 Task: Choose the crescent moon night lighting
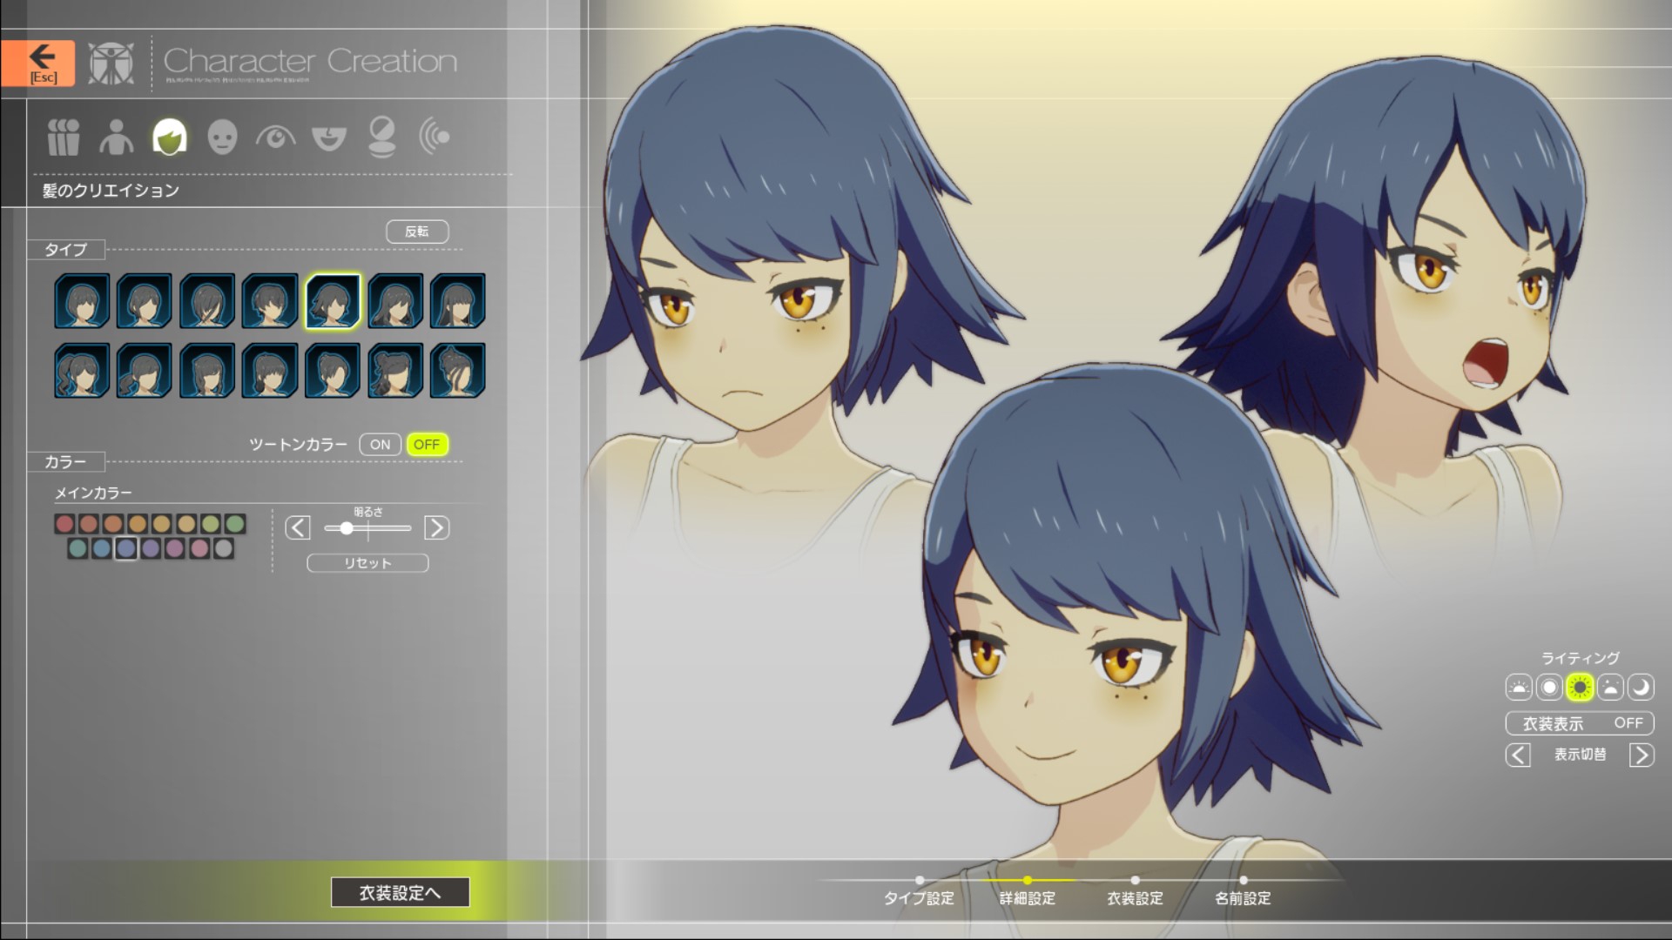click(x=1641, y=688)
